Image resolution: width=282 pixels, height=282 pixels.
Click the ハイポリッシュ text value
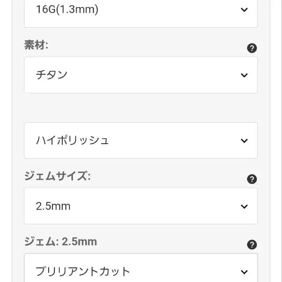click(x=72, y=140)
